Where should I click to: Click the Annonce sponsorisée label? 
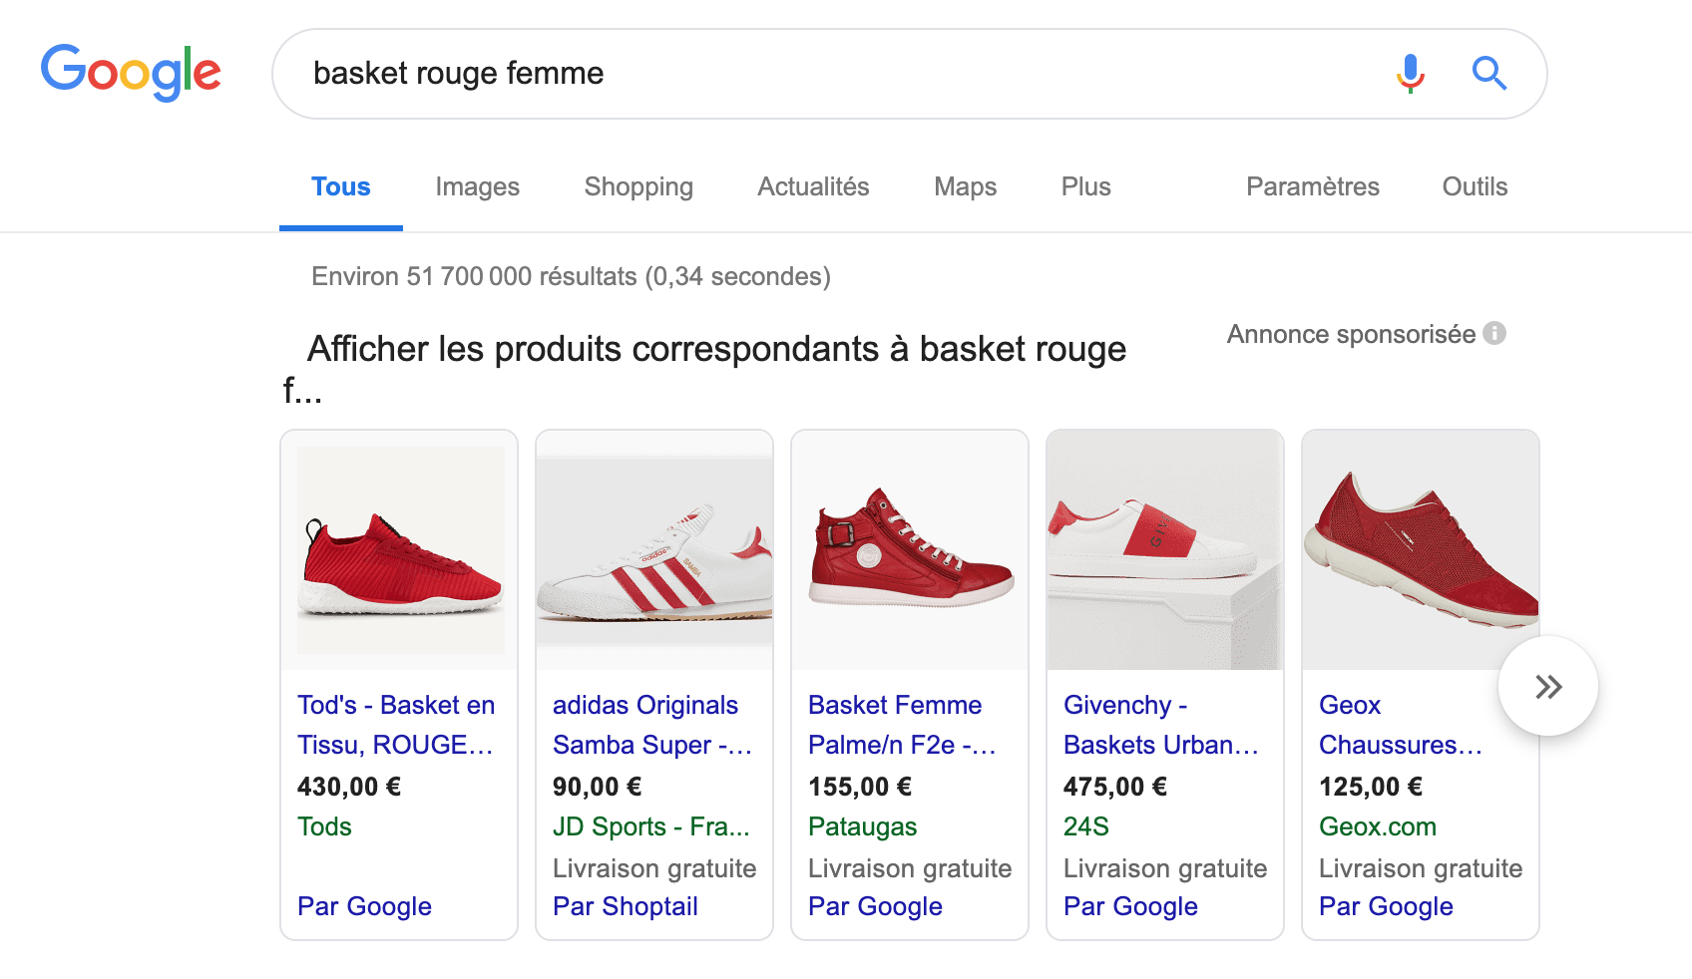pos(1351,334)
